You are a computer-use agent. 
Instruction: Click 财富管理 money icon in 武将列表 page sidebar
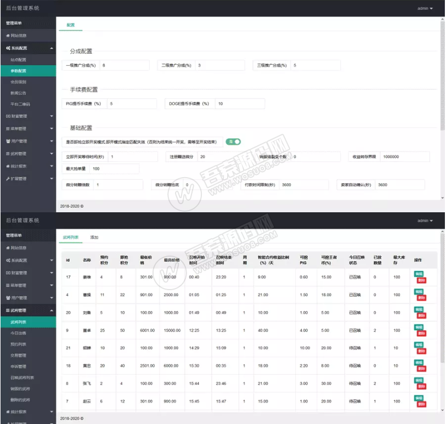coord(8,273)
